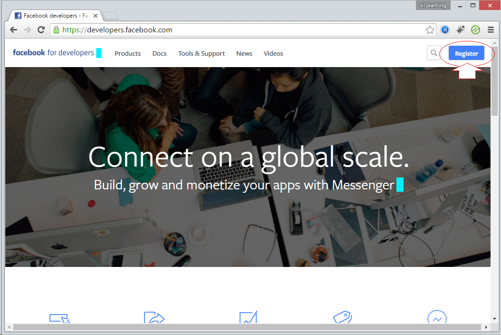Open the Chrome hamburger menu

point(491,30)
